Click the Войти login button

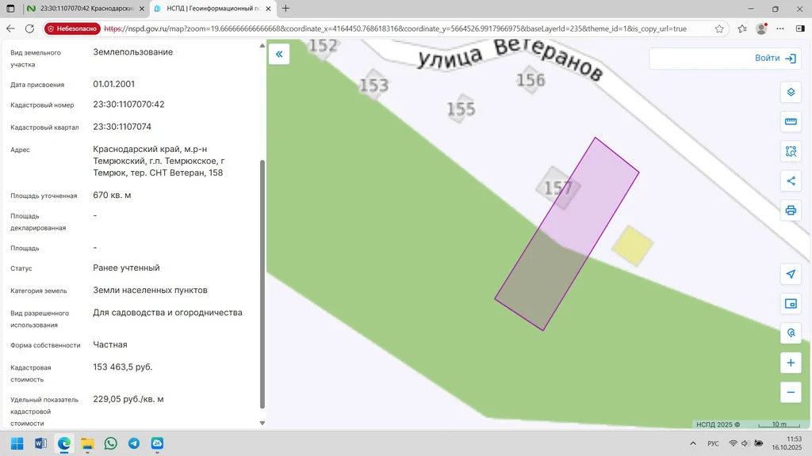[x=775, y=59]
